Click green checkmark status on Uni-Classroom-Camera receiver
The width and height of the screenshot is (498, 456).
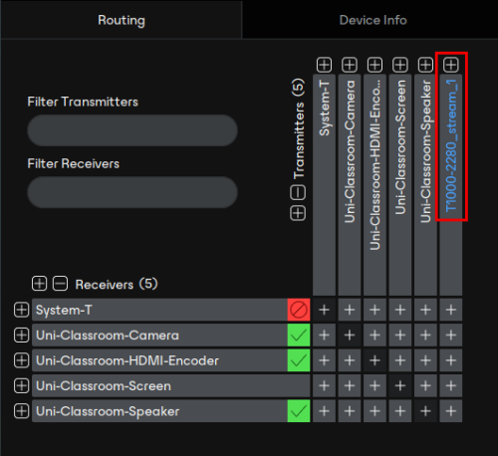click(299, 336)
